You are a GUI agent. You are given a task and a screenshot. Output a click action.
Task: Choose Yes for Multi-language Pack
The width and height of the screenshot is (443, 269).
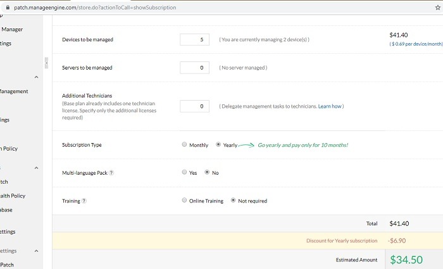coord(184,172)
